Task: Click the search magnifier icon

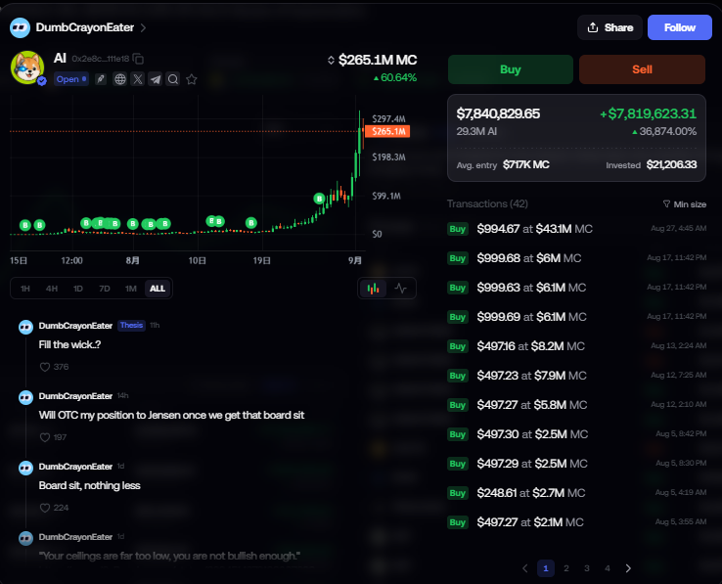Action: [x=173, y=79]
